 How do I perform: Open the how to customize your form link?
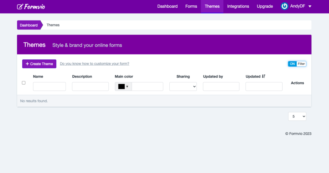pos(94,64)
